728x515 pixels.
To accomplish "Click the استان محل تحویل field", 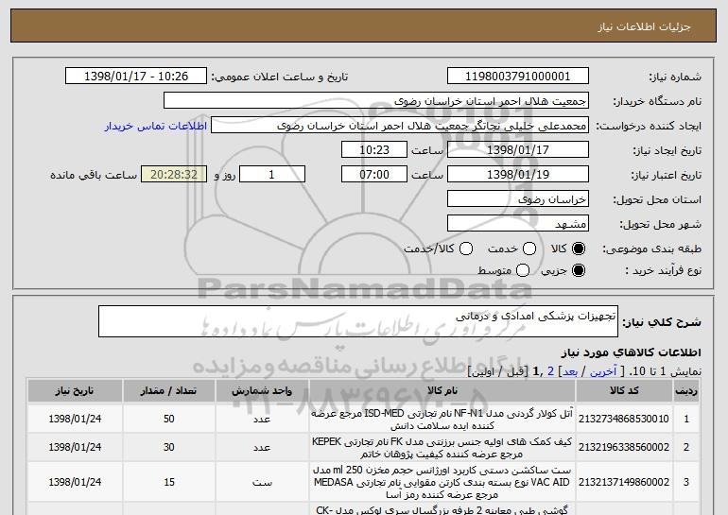I will 518,199.
